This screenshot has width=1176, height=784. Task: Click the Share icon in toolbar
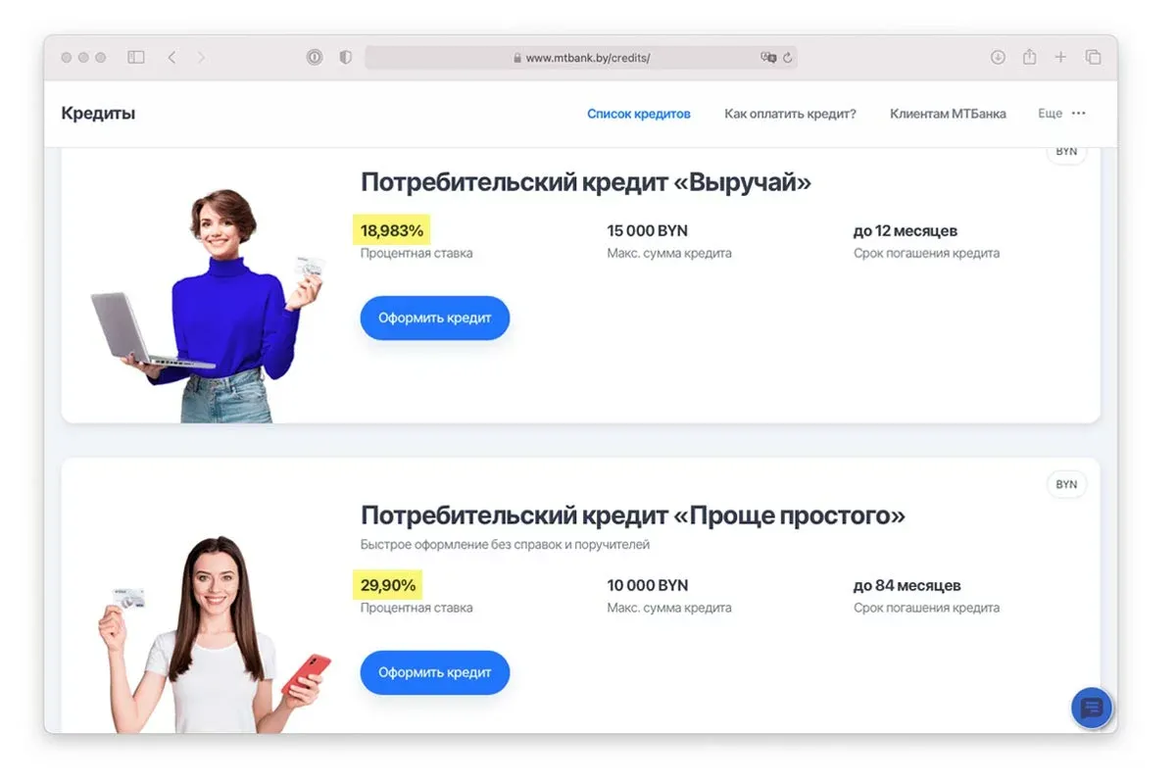click(x=1029, y=57)
